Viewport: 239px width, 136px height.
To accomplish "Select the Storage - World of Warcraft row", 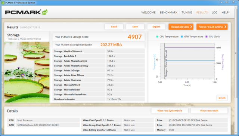I will point(99,52).
